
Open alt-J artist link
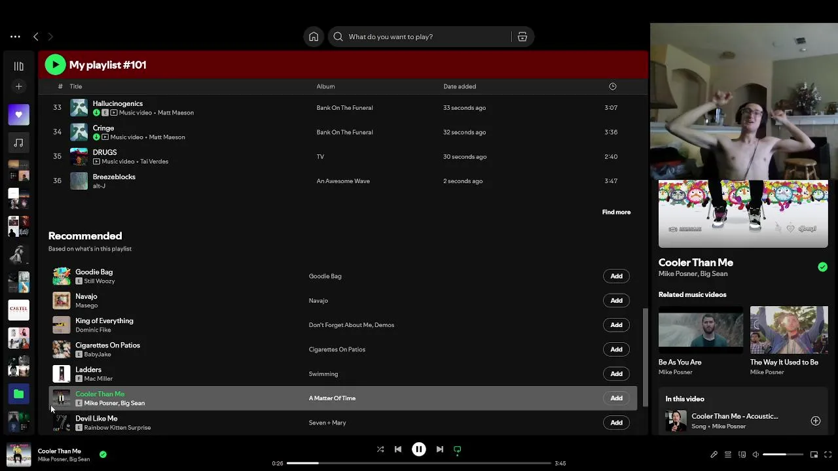click(99, 186)
